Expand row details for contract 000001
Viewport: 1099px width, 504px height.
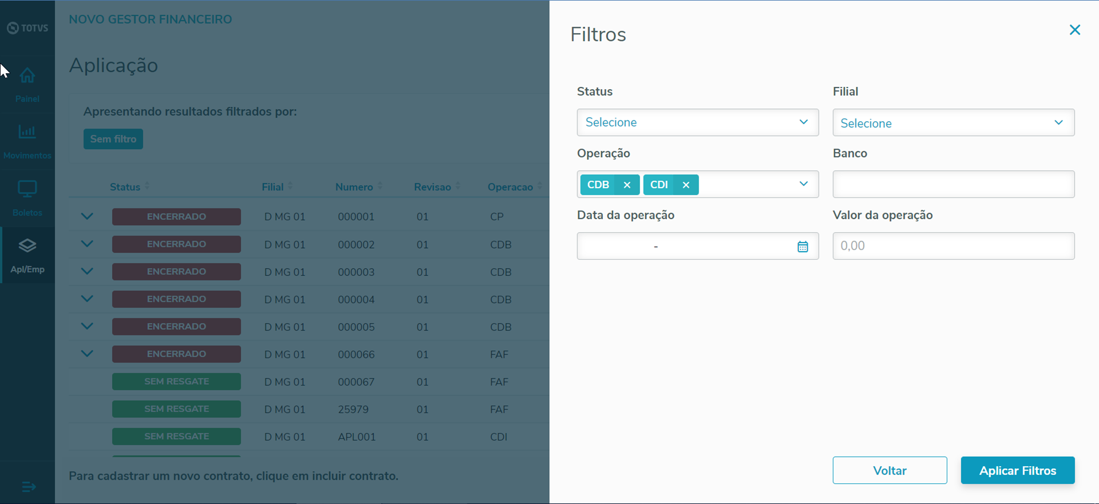click(x=87, y=217)
